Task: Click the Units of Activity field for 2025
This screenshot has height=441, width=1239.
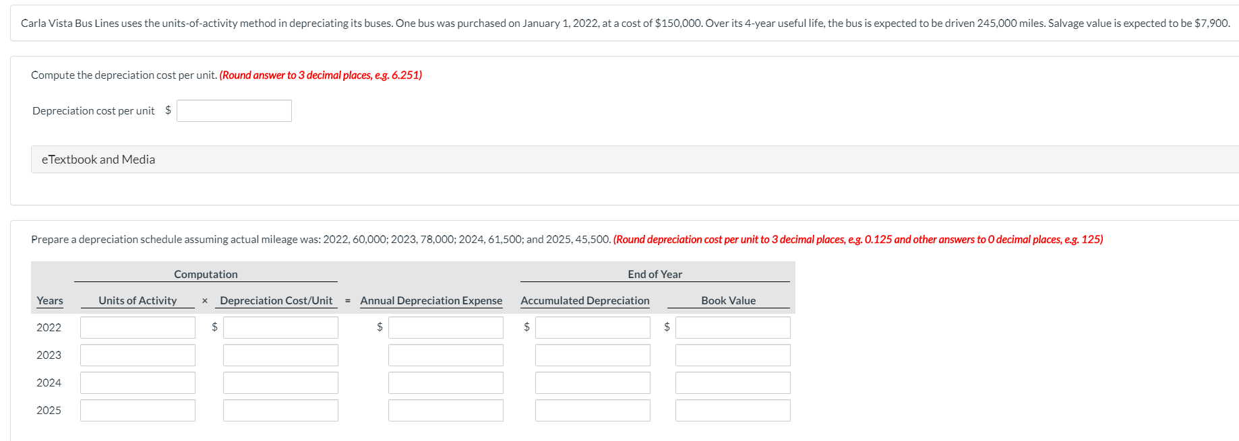Action: pyautogui.click(x=137, y=410)
